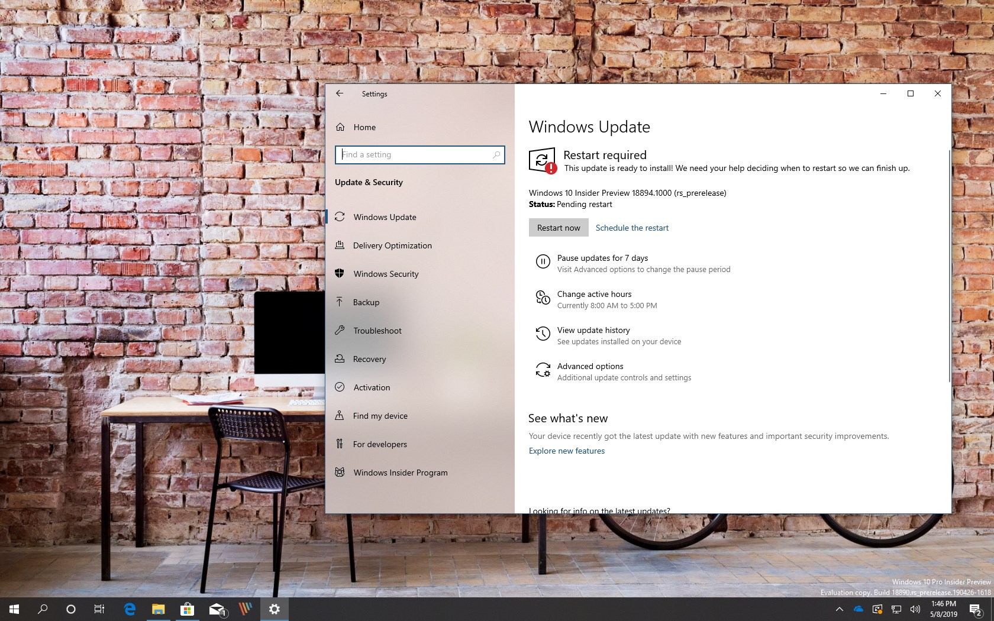Click the Settings window vertical scrollbar
The width and height of the screenshot is (994, 621).
949,266
